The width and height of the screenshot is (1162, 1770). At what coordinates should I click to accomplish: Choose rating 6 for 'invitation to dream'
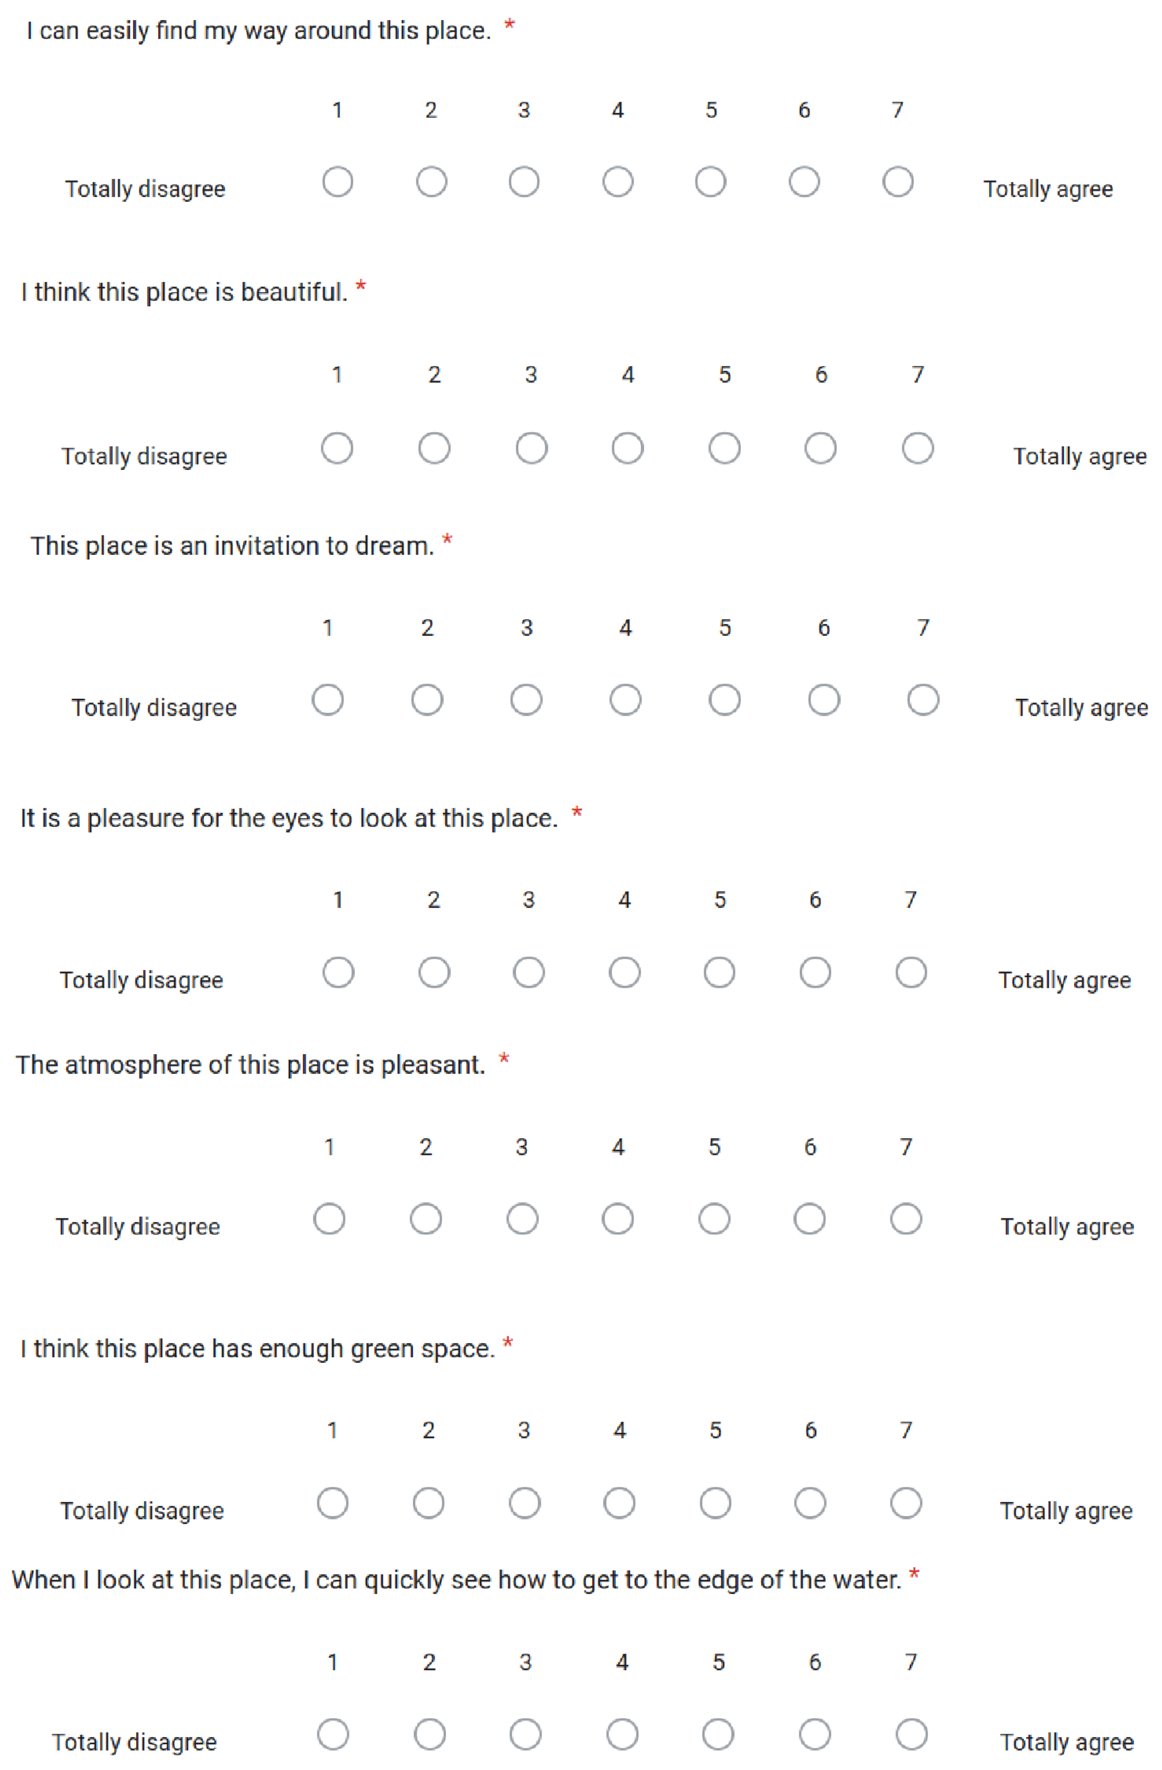(824, 700)
